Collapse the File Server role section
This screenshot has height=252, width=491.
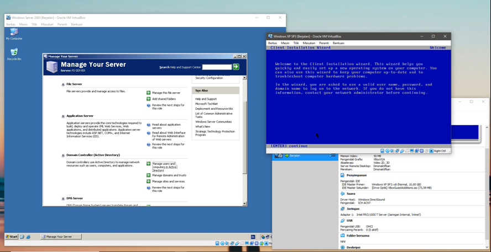(63, 84)
